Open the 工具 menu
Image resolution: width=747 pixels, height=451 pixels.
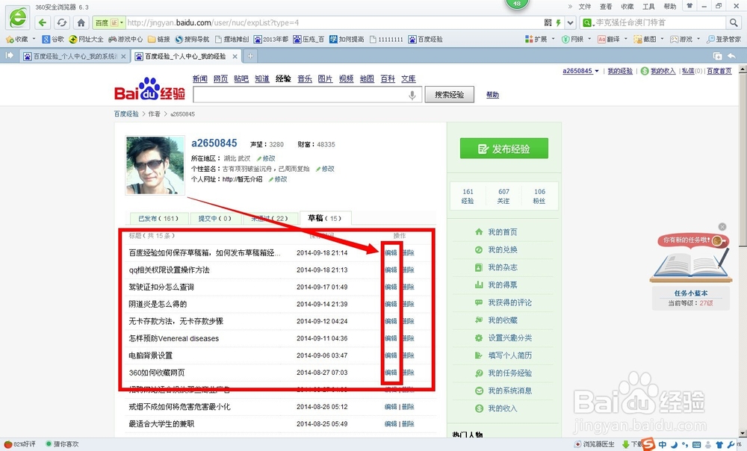click(648, 6)
